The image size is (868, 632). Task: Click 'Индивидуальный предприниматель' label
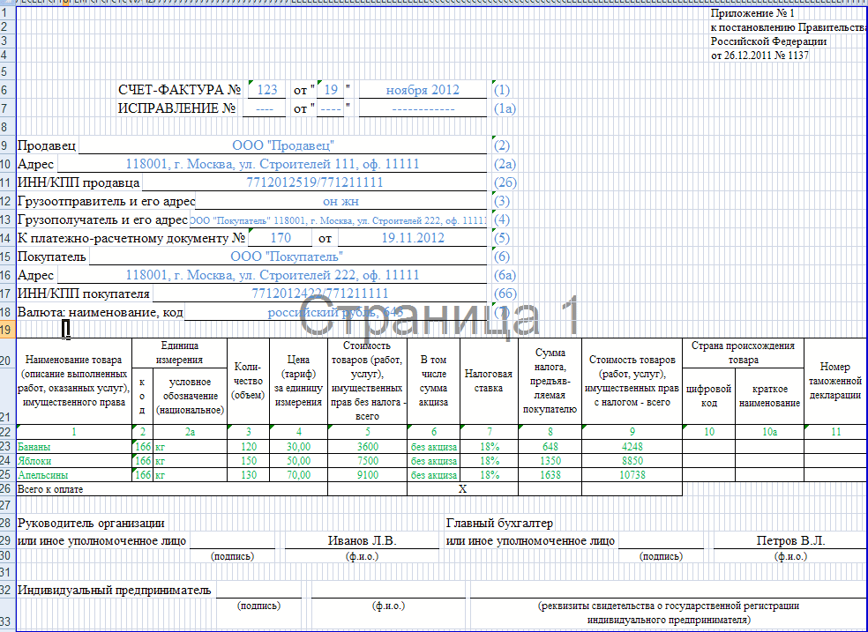point(115,590)
